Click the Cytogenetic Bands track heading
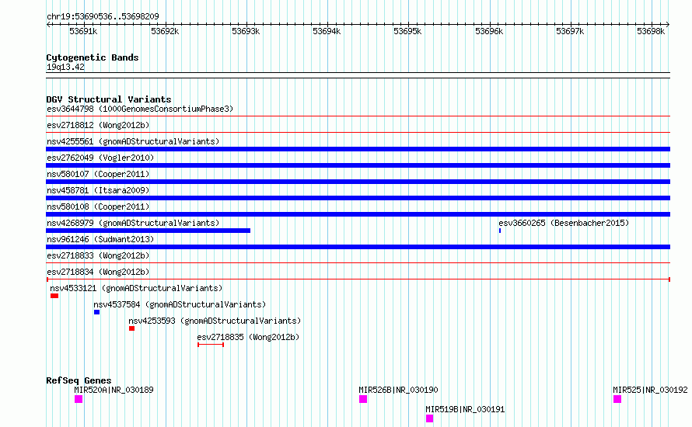The image size is (692, 427). pos(93,57)
